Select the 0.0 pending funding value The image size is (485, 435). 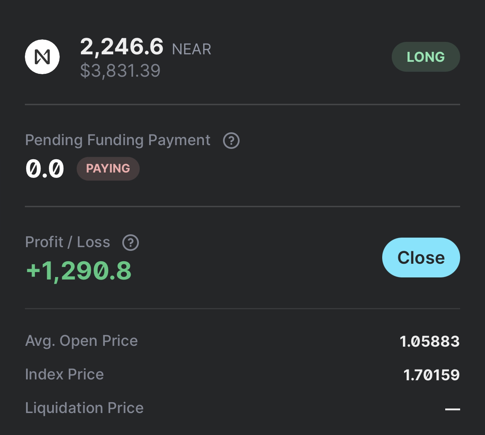pyautogui.click(x=45, y=169)
